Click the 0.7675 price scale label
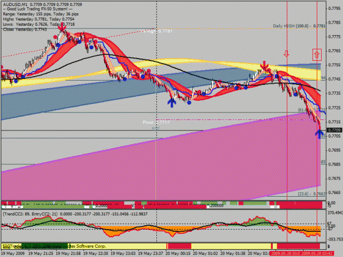Viewport: 343px width, 257px height. pos(334,179)
